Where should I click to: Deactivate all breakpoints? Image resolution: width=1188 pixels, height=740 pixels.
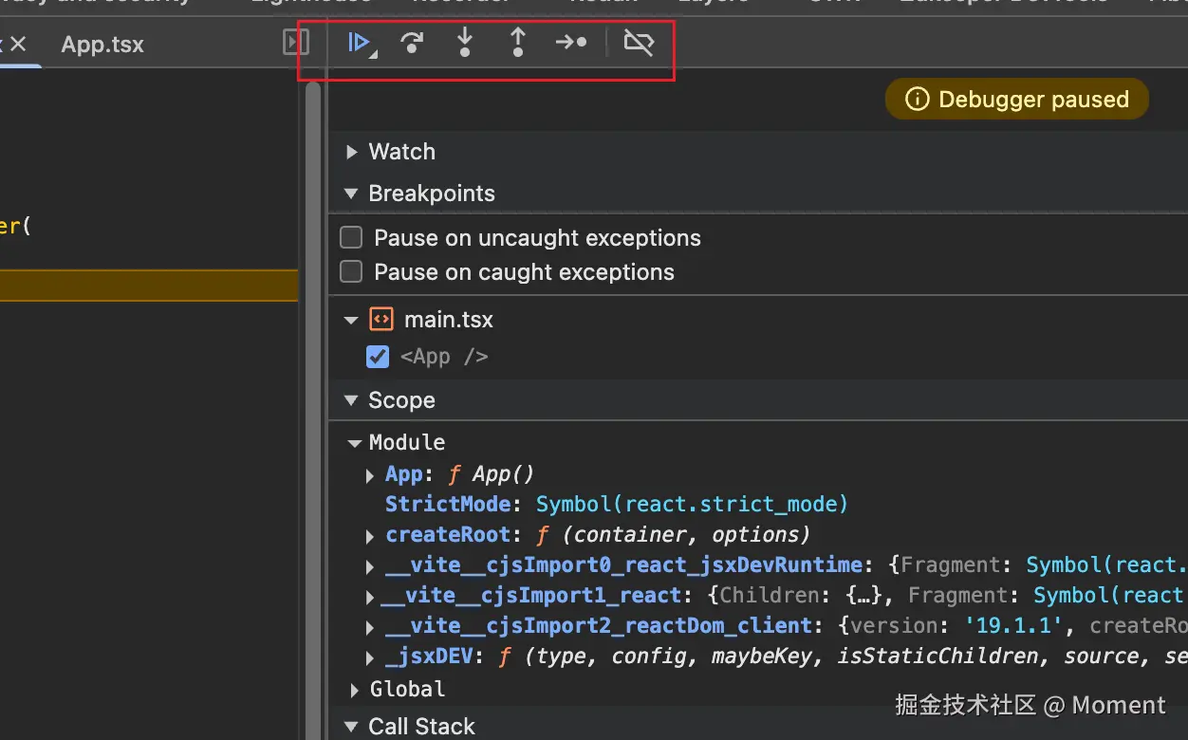click(x=639, y=43)
